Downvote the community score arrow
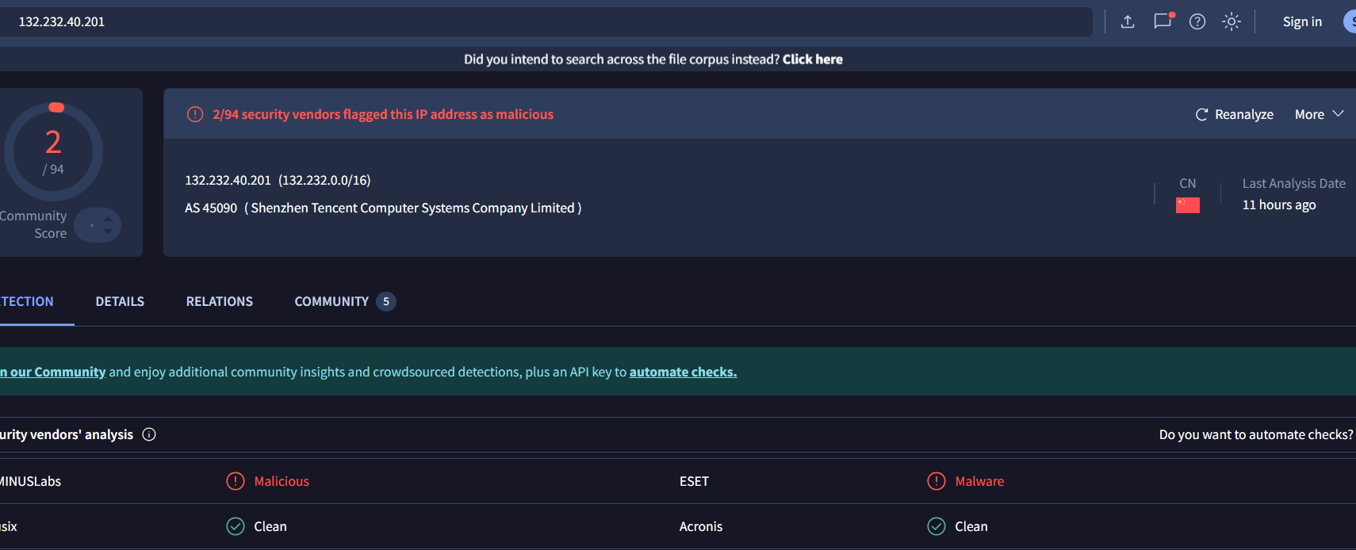Image resolution: width=1356 pixels, height=550 pixels. 108,231
